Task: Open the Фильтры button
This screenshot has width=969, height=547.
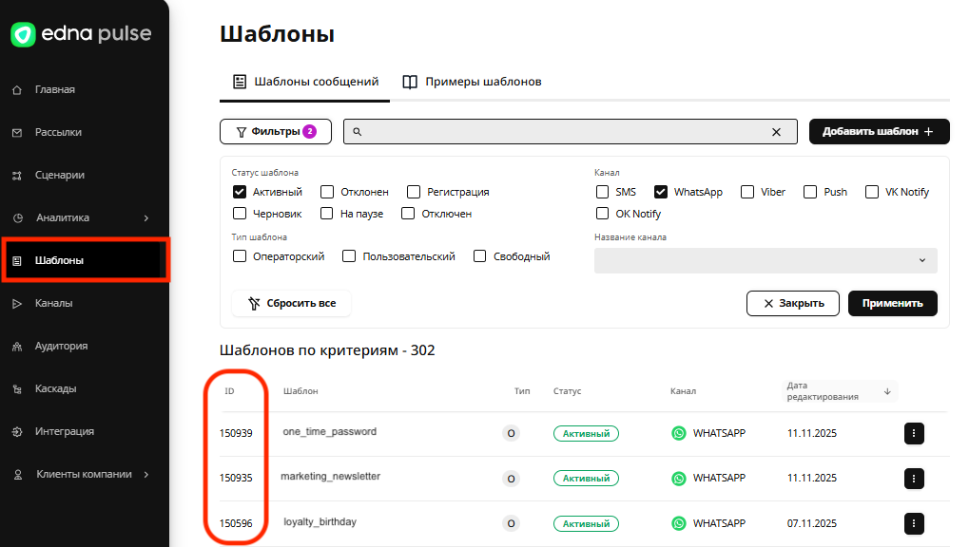Action: 276,131
